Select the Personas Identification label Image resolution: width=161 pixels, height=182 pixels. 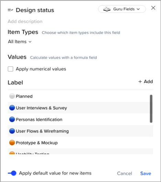click(39, 120)
